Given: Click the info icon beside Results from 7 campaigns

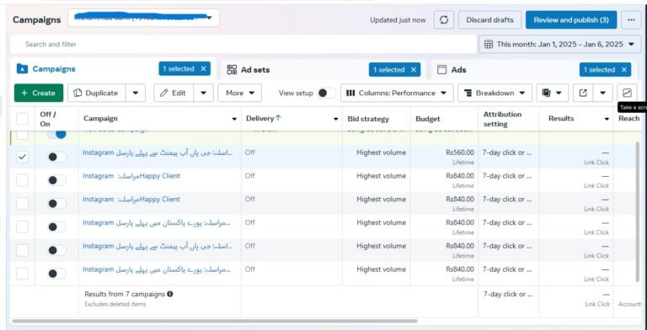Looking at the screenshot, I should (x=170, y=294).
